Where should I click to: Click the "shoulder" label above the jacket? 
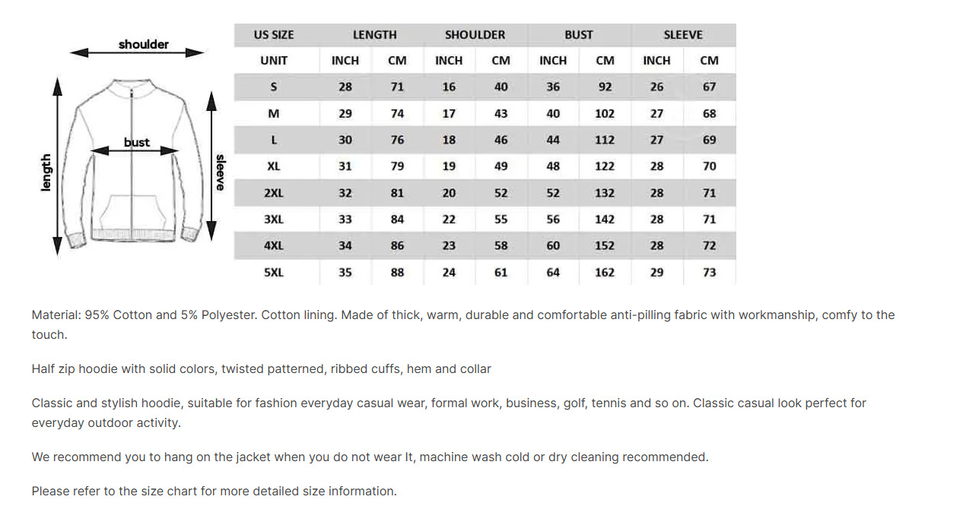pos(144,44)
